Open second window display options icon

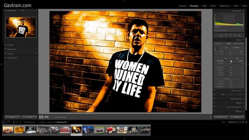(x=9, y=122)
